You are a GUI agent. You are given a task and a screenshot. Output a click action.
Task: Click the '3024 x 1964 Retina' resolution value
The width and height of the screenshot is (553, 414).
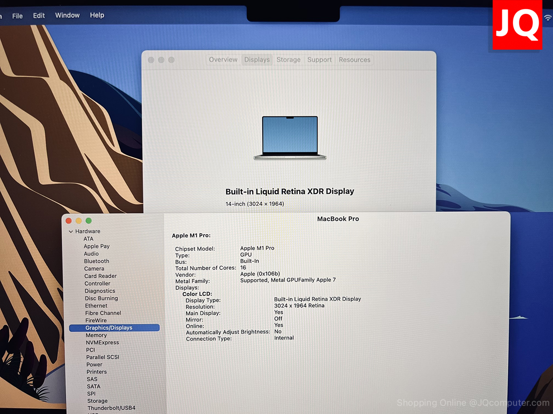click(299, 305)
